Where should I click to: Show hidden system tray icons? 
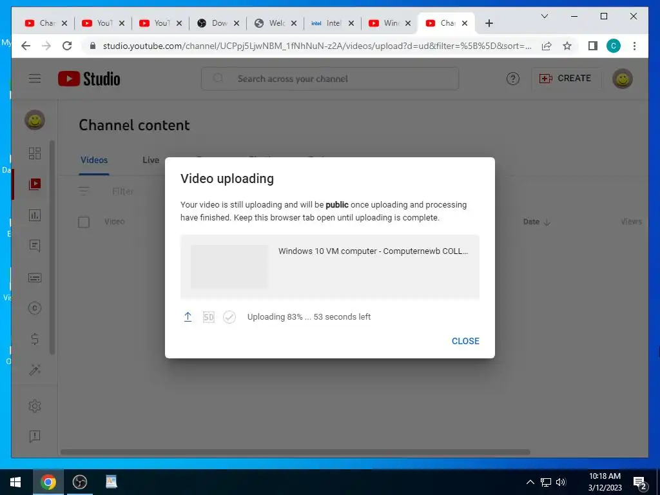[530, 482]
